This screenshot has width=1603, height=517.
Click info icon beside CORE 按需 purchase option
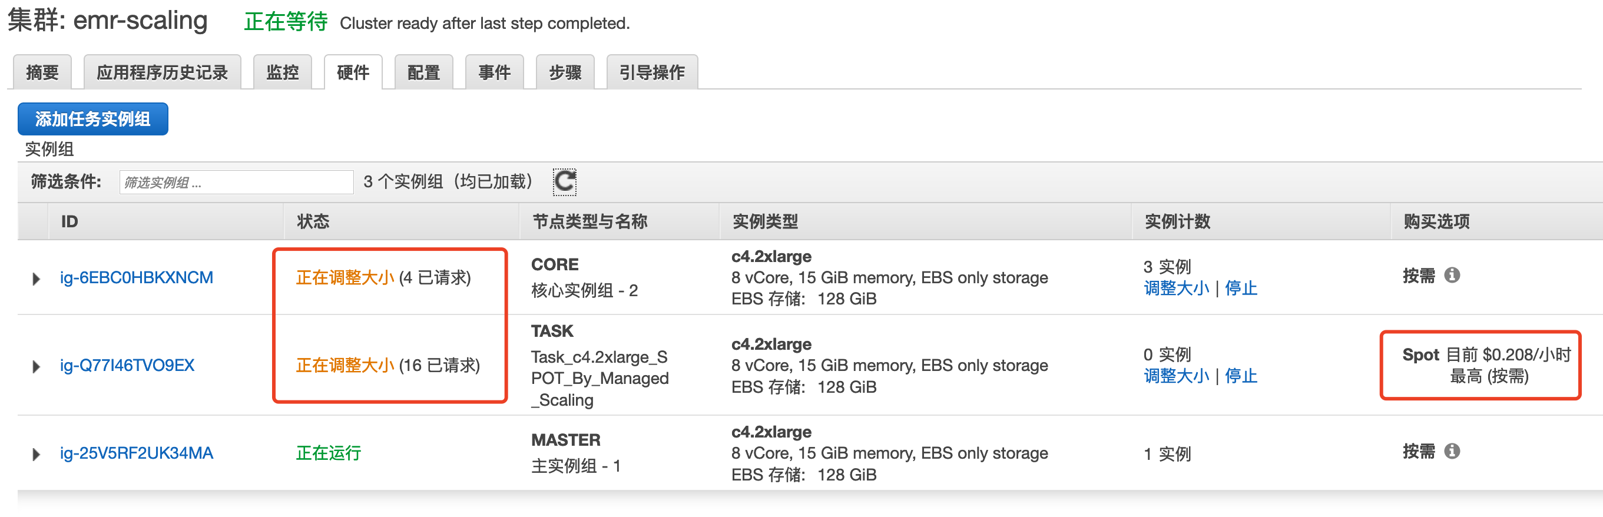point(1452,275)
